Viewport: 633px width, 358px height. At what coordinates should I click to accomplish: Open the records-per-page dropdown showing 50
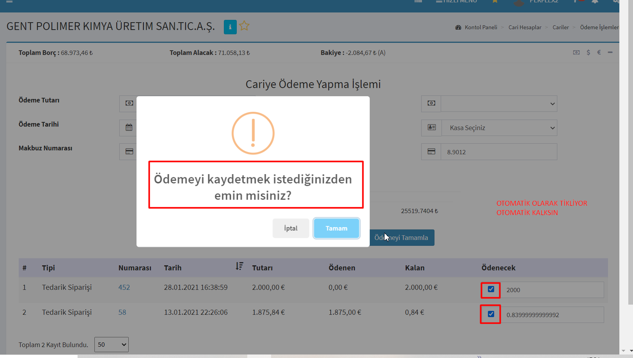tap(112, 344)
